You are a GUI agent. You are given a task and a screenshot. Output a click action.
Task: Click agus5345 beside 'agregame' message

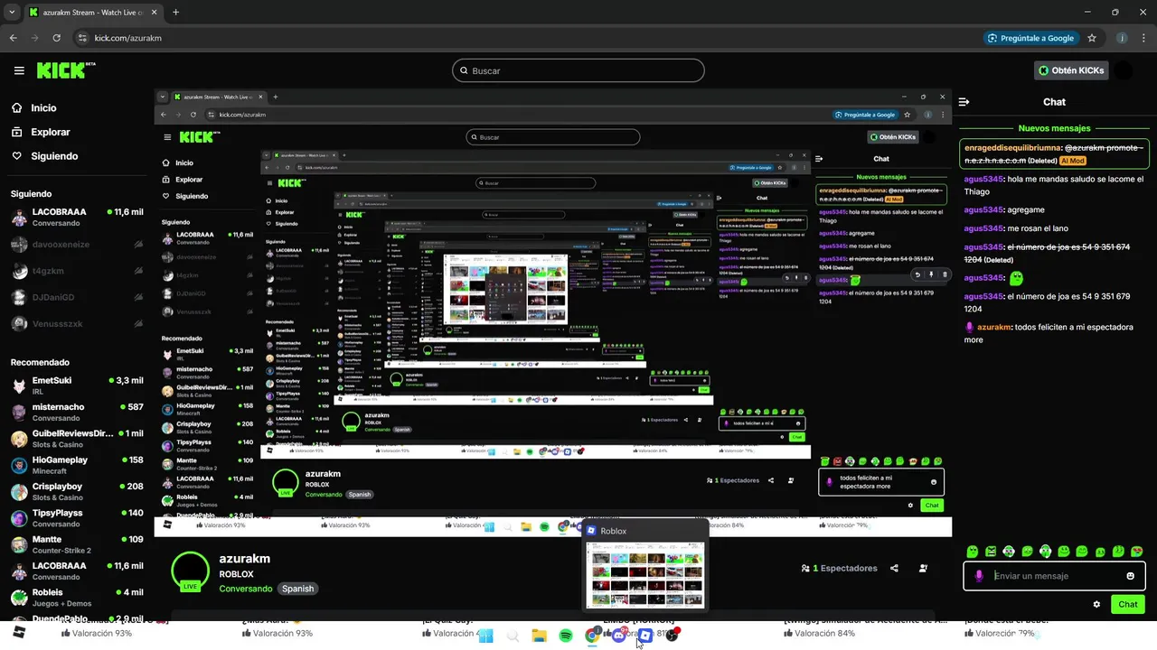983,209
